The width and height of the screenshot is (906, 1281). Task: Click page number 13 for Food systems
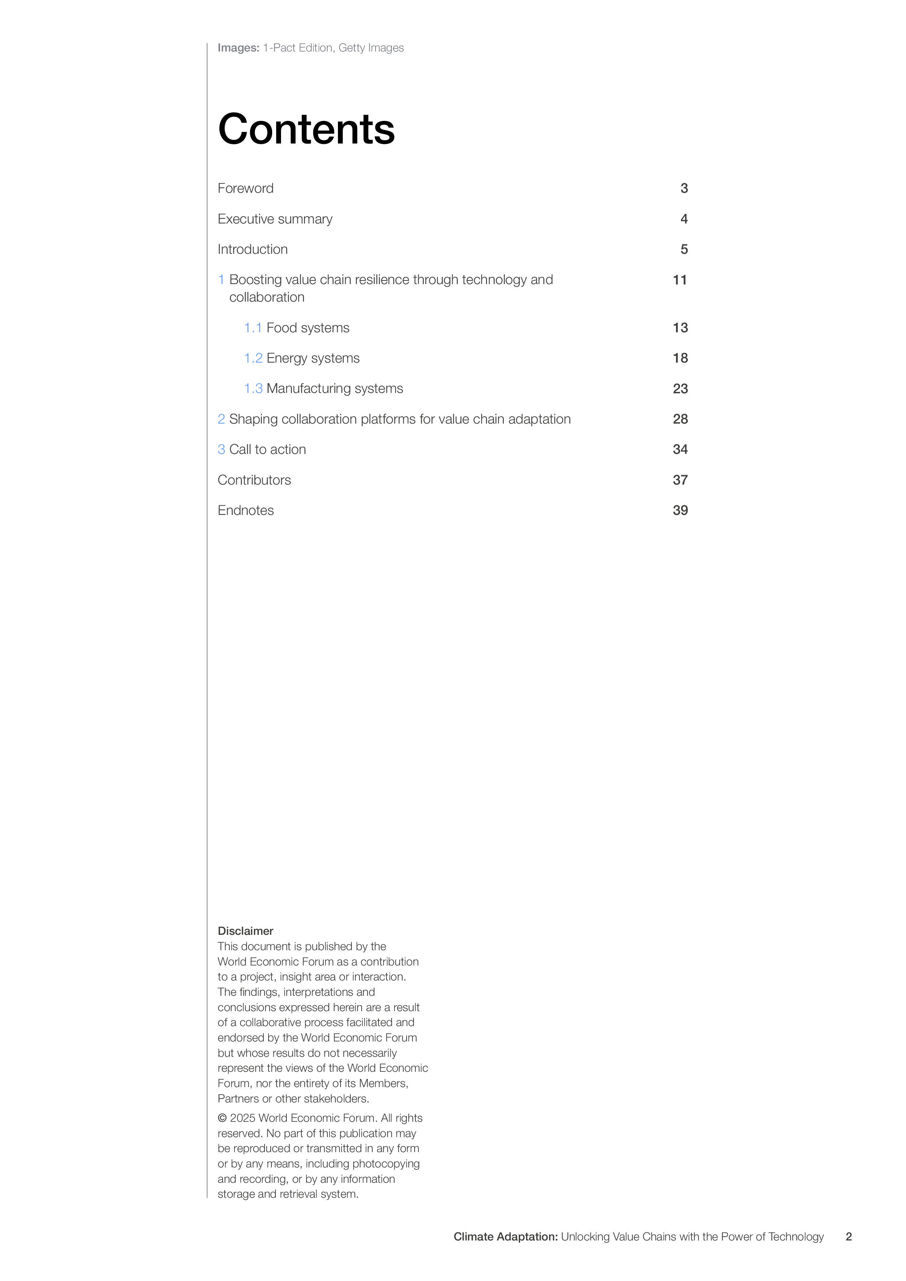tap(680, 328)
